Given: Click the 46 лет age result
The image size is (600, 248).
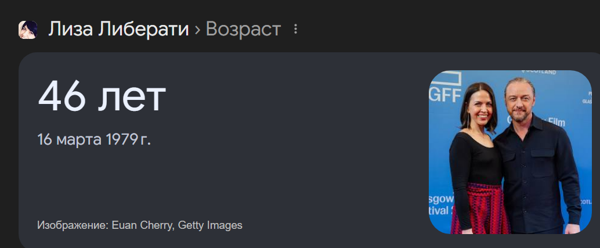Looking at the screenshot, I should [102, 96].
